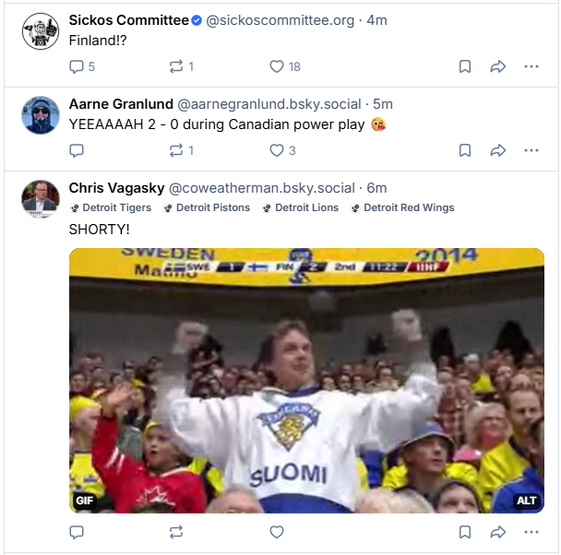Reply to Aarne Granlund's post
The width and height of the screenshot is (561, 555).
pos(77,150)
